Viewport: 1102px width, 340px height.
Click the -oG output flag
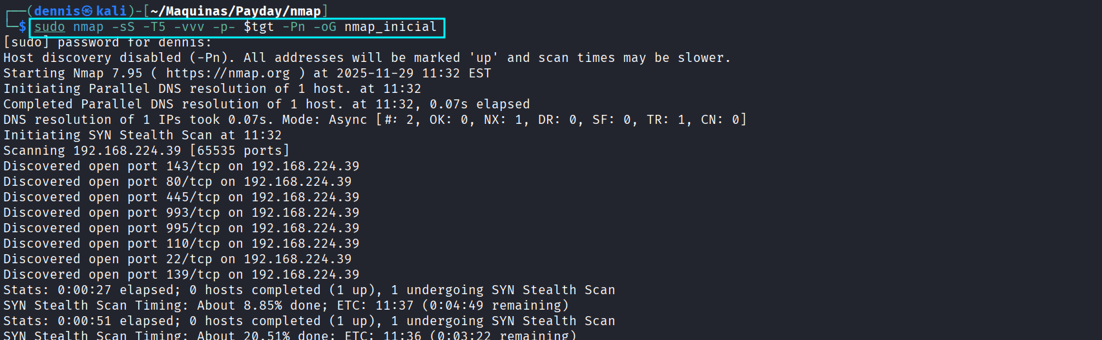click(325, 26)
